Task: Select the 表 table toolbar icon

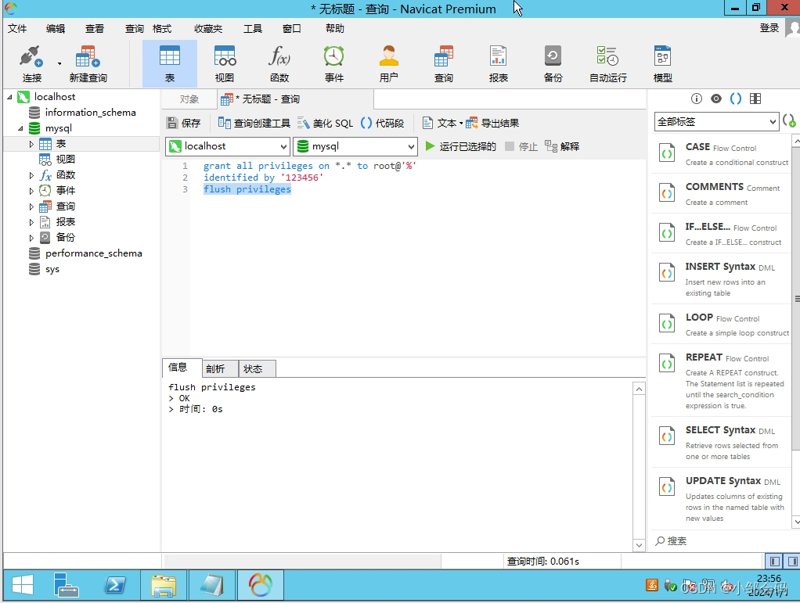Action: pos(169,63)
